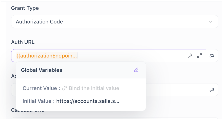The image size is (222, 119).
Task: Expand the Auth URL field editor
Action: (200, 56)
